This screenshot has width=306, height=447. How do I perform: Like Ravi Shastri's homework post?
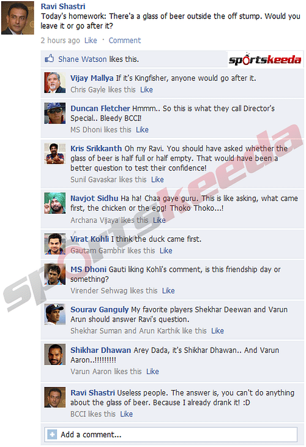pyautogui.click(x=91, y=40)
